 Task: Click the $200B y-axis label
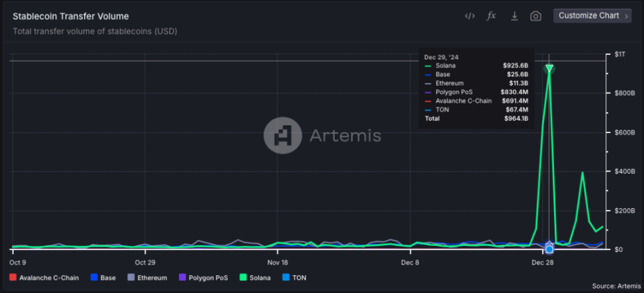coord(625,211)
